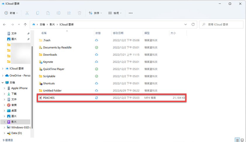Expand the Data (D:) drive node

[4, 133]
